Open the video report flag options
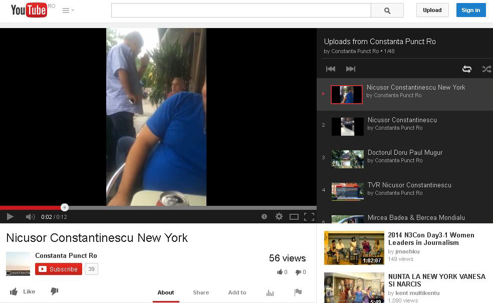 tap(298, 292)
